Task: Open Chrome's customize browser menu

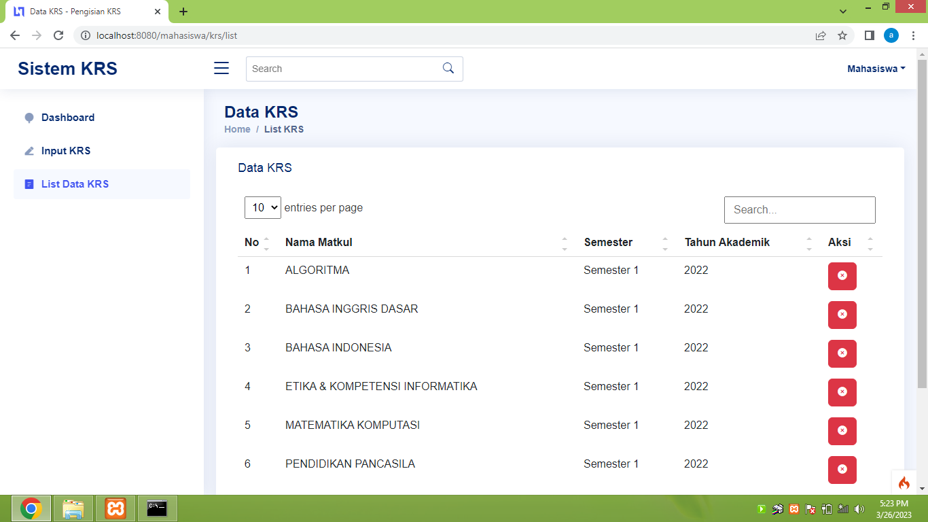Action: click(913, 35)
